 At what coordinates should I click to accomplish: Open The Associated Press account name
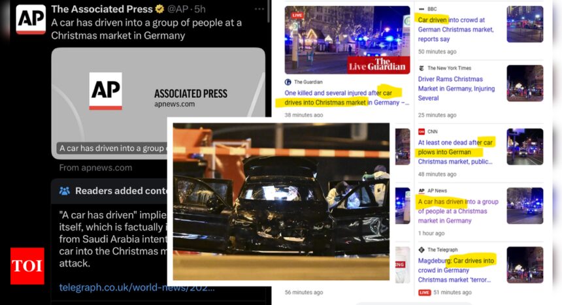click(102, 9)
